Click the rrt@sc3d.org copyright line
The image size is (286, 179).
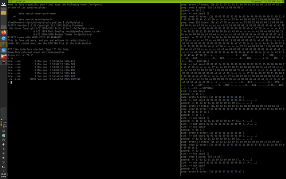tap(63, 34)
